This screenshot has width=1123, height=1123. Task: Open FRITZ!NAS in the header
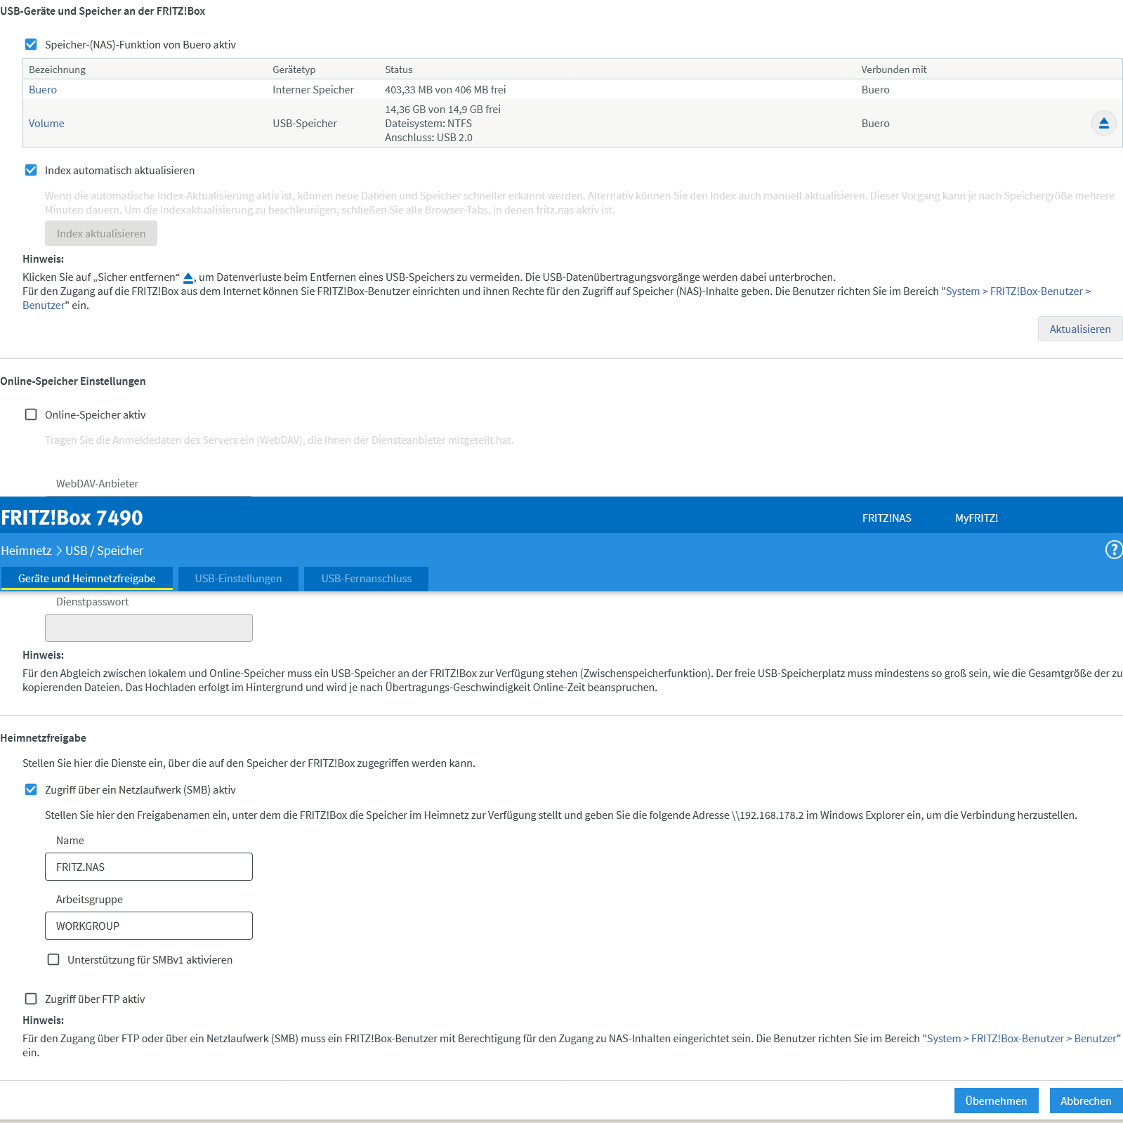(886, 518)
